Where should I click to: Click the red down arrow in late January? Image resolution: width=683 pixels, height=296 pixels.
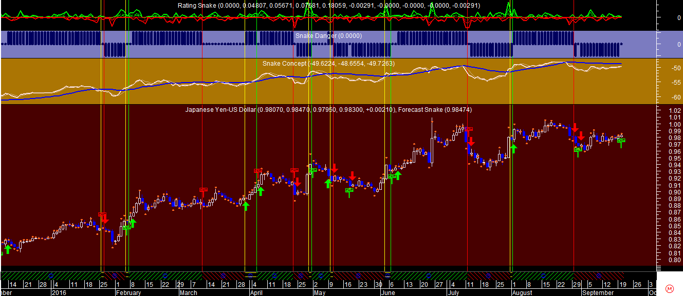point(105,219)
